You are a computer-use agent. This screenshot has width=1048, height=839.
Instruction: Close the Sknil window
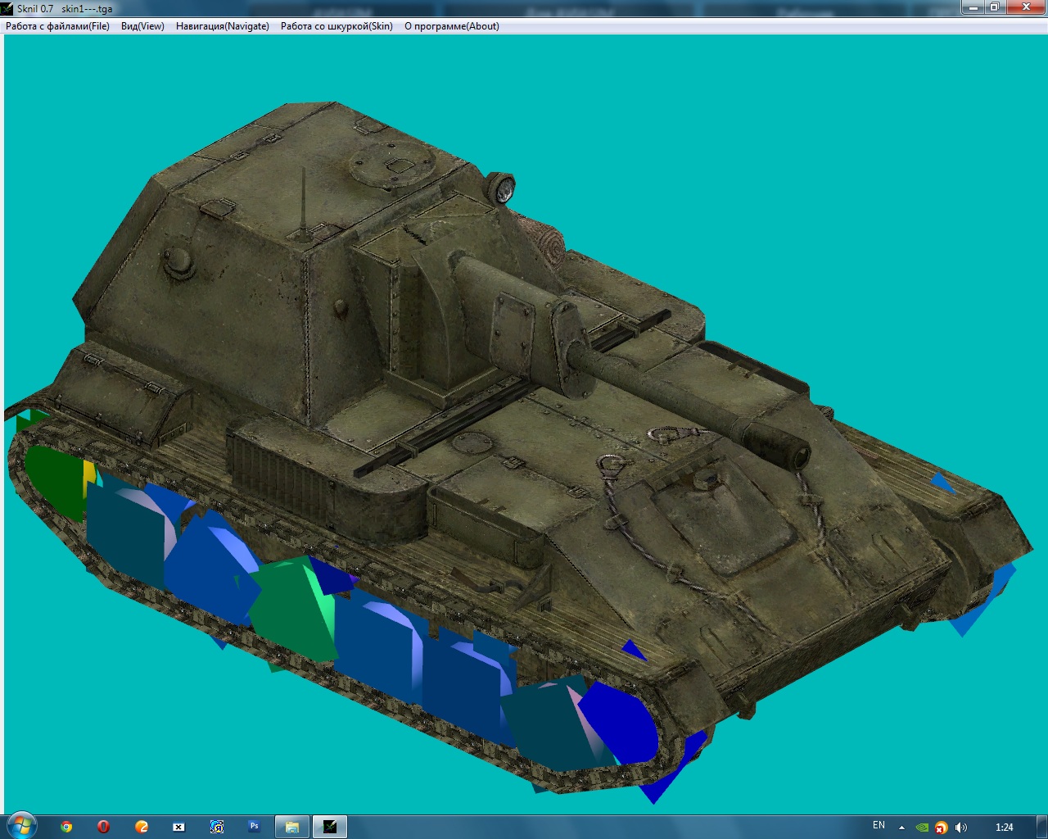coord(1024,7)
